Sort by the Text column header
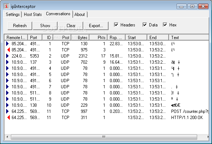The width and height of the screenshot is (212, 144). (x=189, y=38)
